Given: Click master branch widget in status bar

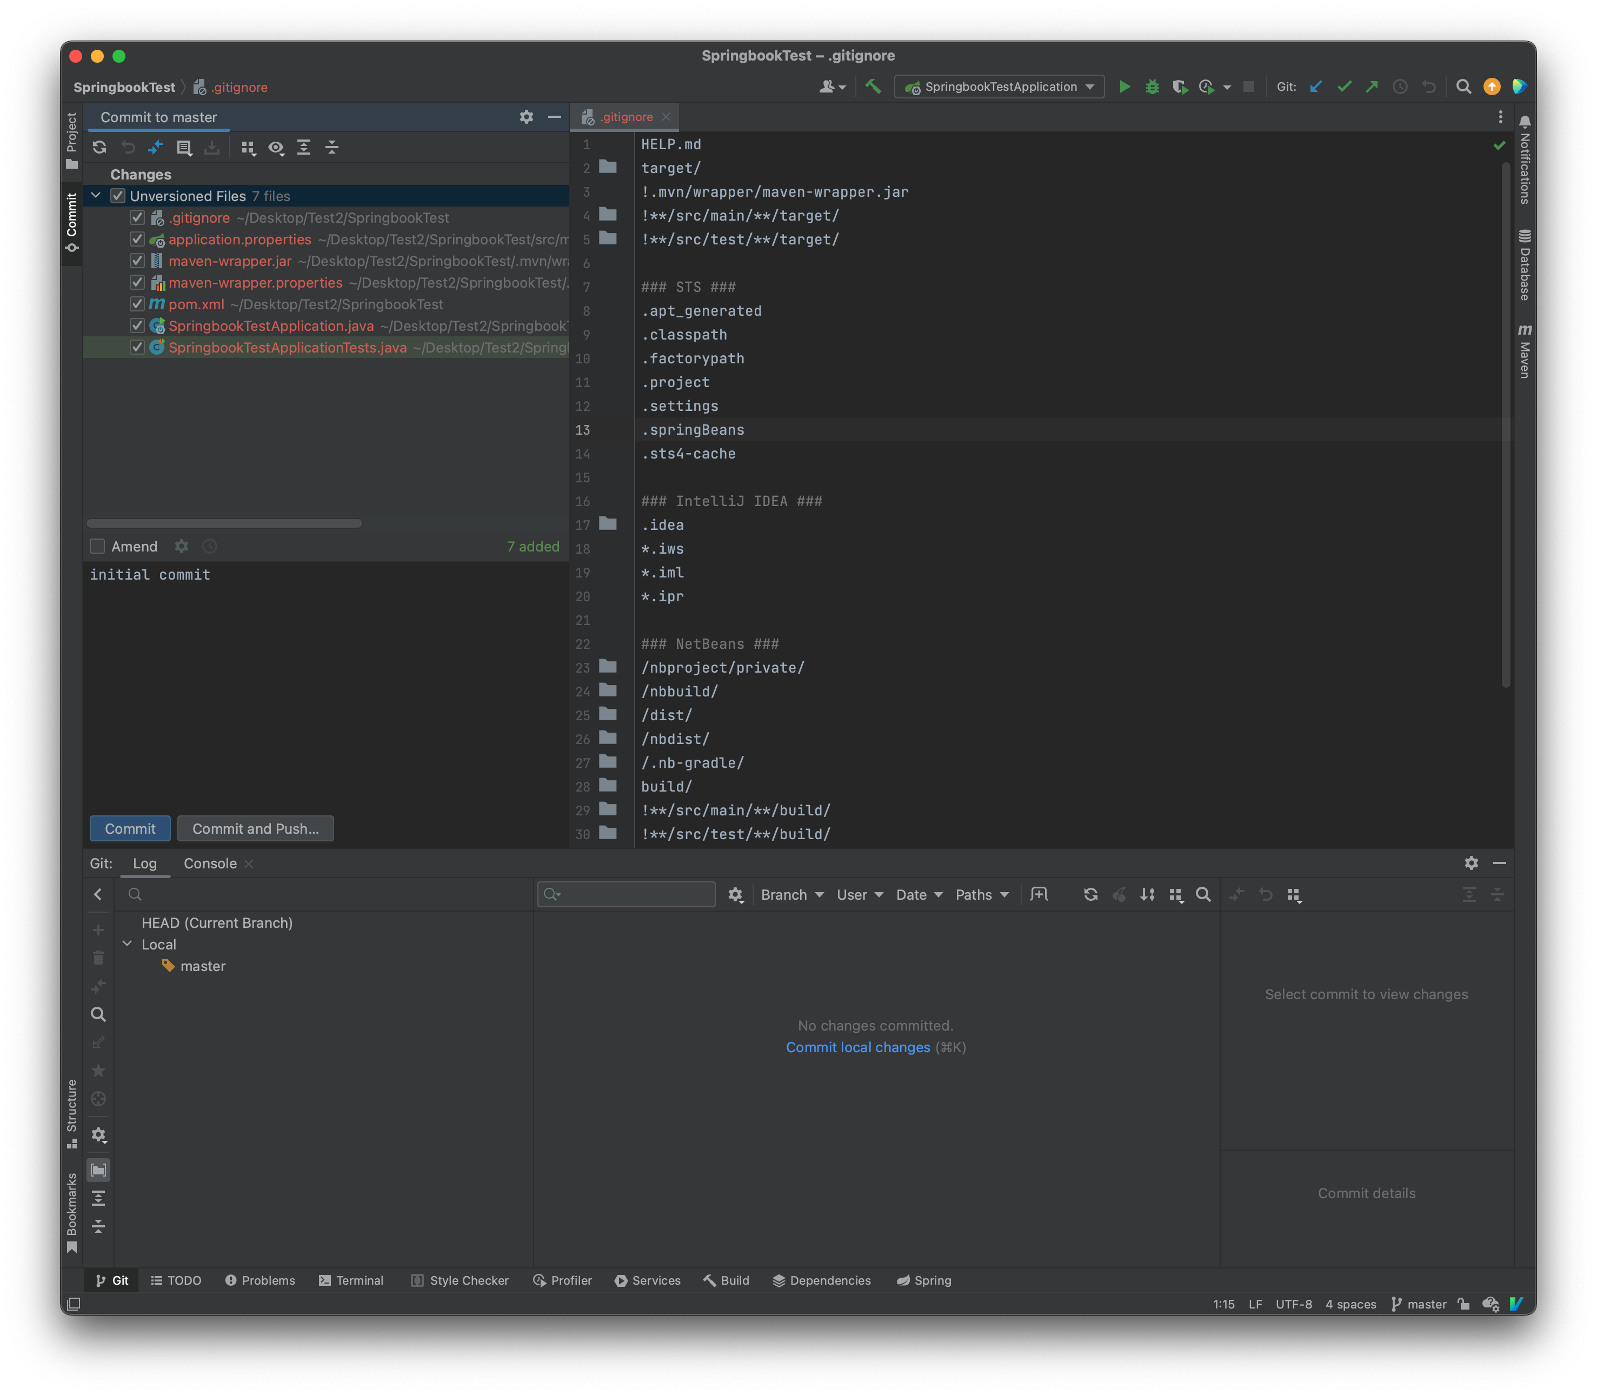Looking at the screenshot, I should (1418, 1304).
